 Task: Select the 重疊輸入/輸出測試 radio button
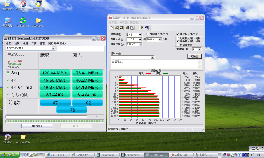[x=178, y=41]
